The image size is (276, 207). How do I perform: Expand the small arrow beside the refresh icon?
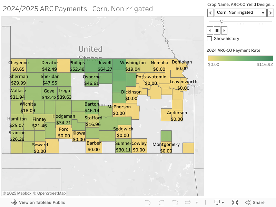pyautogui.click(x=197, y=203)
